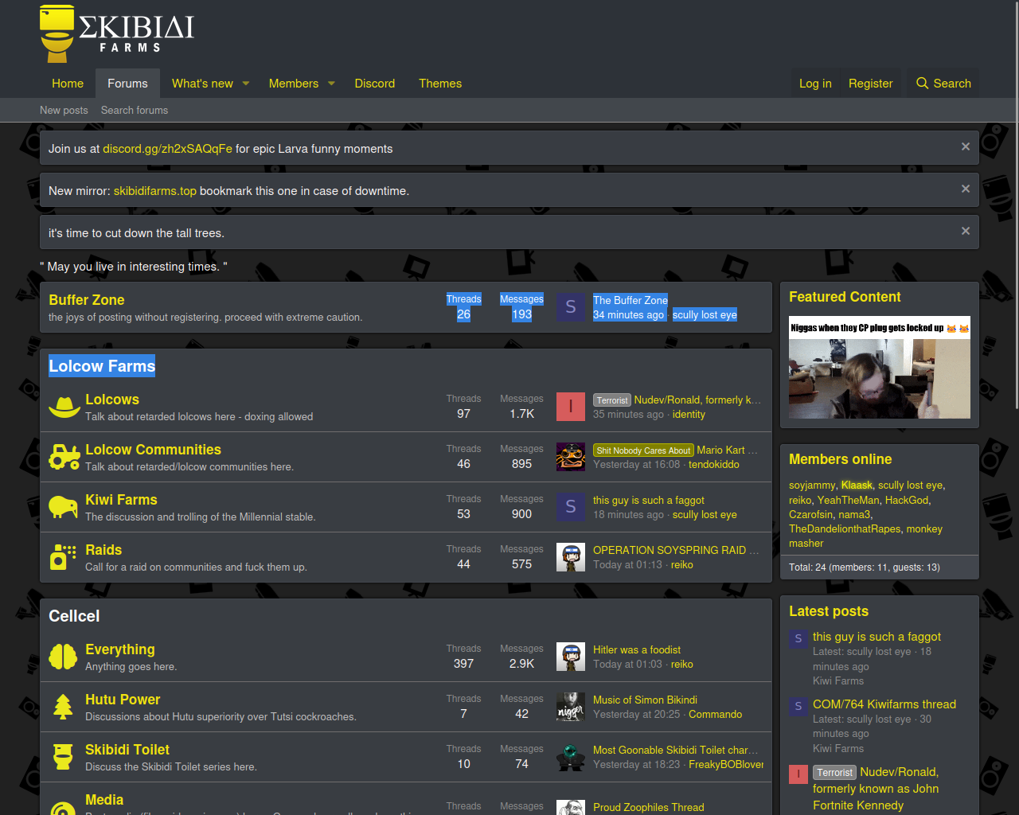Click the S avatar beside COM/764 Kiwifarms thread
1019x815 pixels.
[x=798, y=706]
